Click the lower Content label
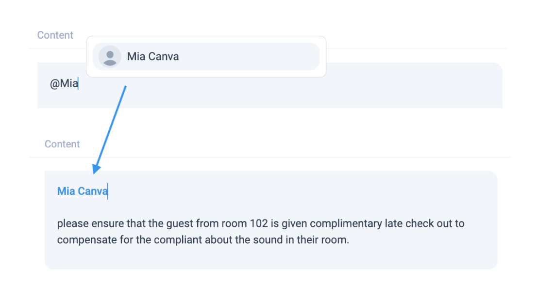Image resolution: width=537 pixels, height=284 pixels. click(x=62, y=144)
